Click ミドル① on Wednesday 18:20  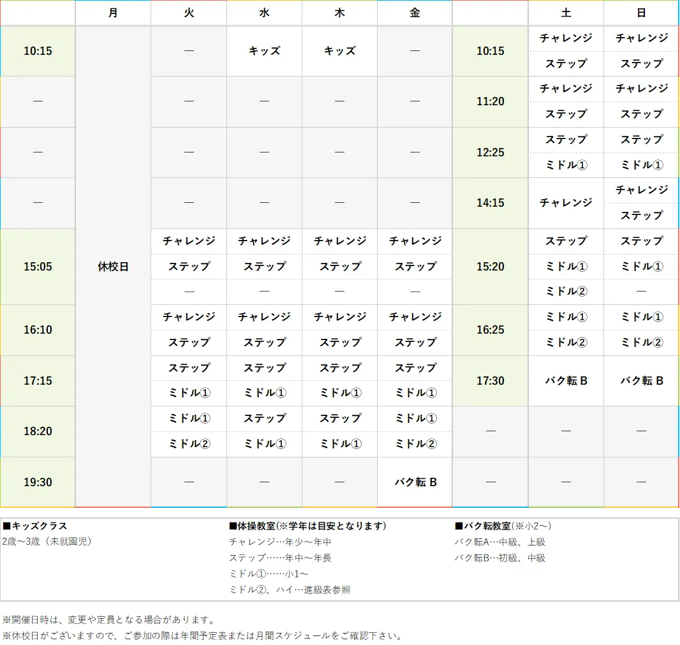tap(339, 444)
